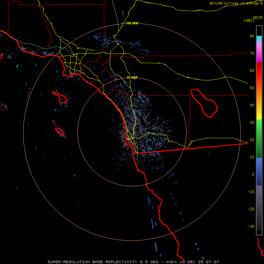
Task: Click the 50 NMI range ring label
Action: click(x=132, y=78)
